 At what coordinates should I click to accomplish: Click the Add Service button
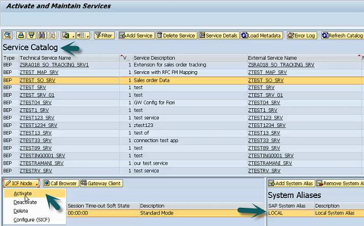136,35
